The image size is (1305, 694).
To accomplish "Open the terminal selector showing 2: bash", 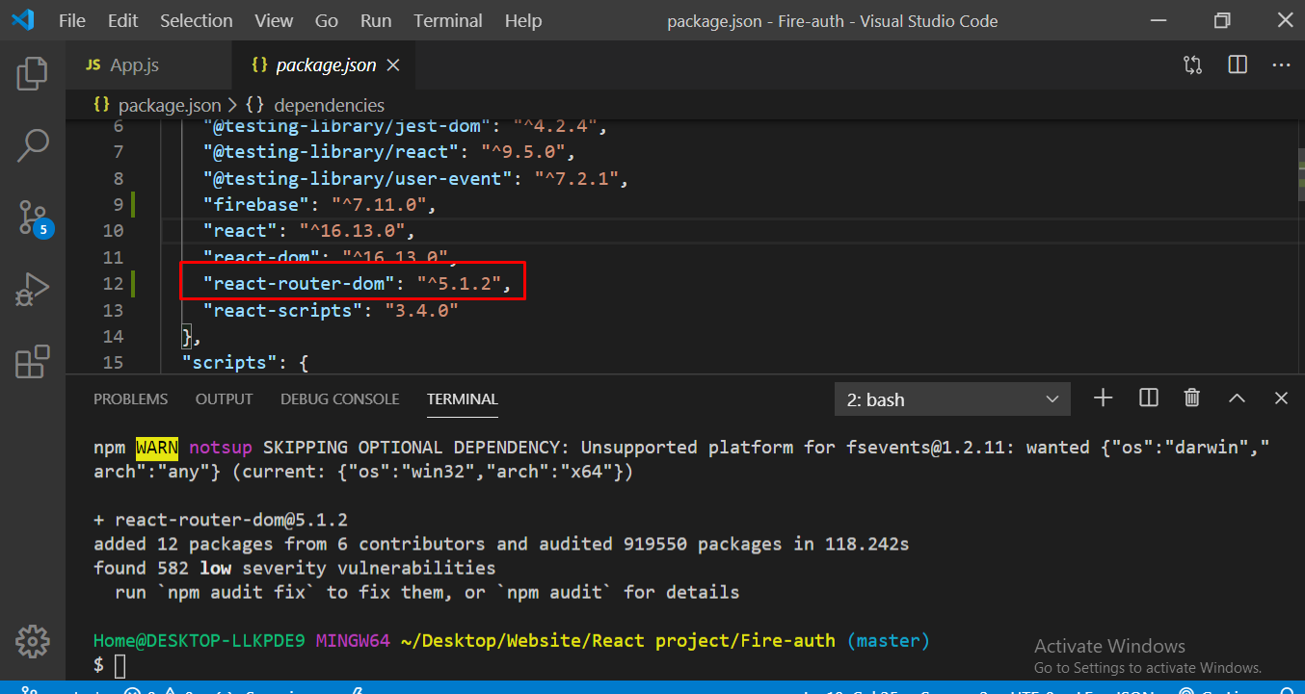I will (x=952, y=399).
